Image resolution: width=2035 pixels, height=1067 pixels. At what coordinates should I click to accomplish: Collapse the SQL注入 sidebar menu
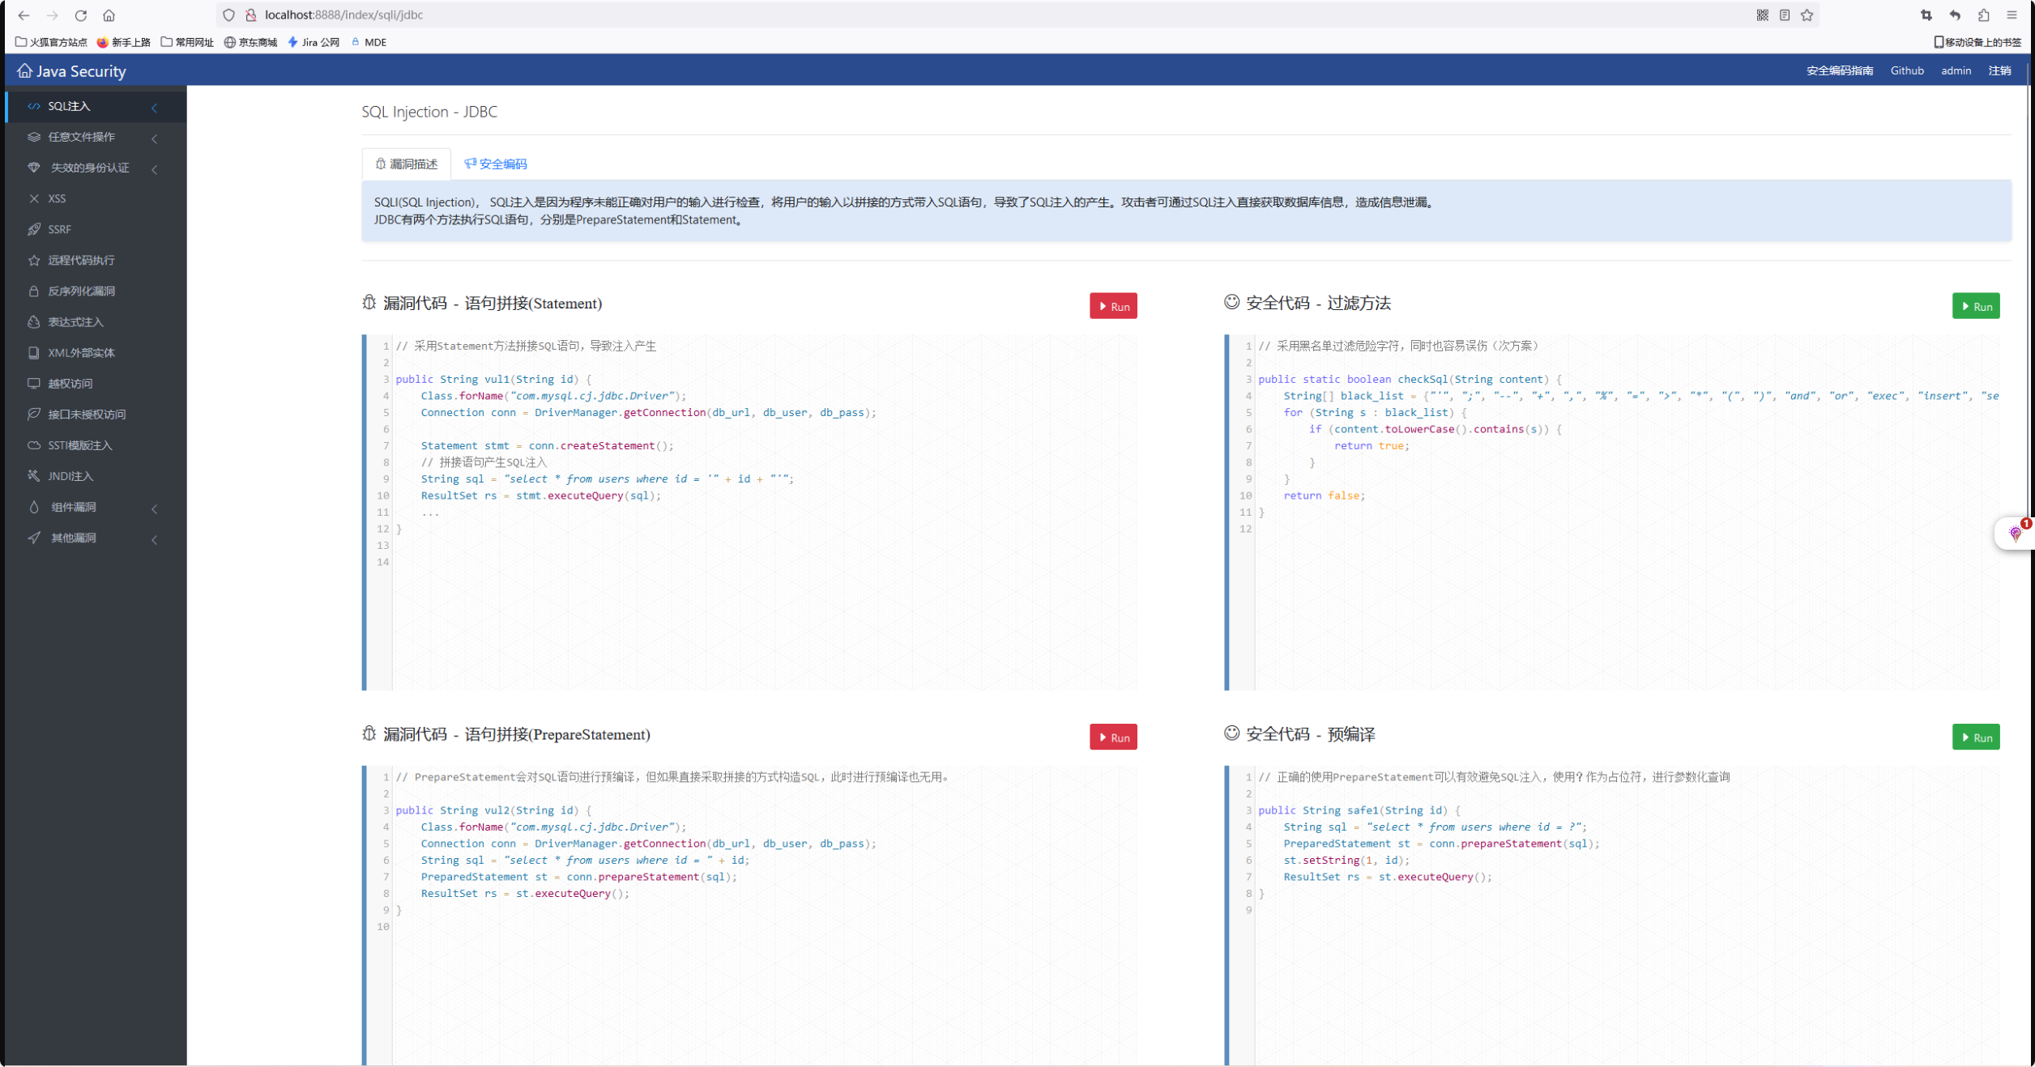pyautogui.click(x=154, y=107)
